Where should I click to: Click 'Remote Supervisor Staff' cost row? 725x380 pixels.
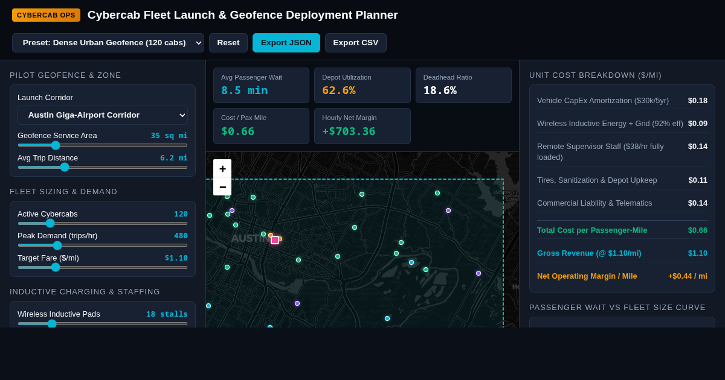click(x=622, y=152)
